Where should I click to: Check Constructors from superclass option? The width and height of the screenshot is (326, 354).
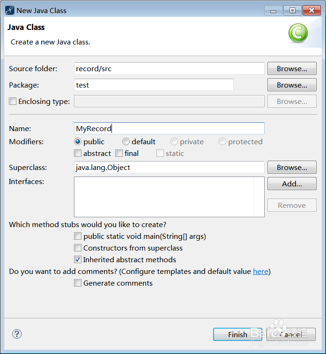(x=78, y=248)
